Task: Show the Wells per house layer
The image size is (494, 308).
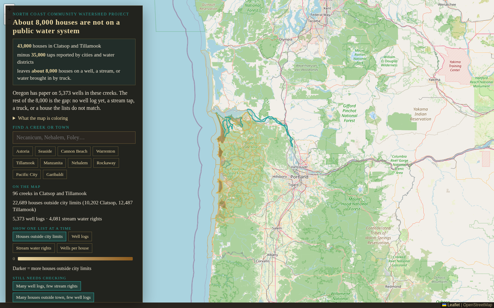Action: (x=74, y=248)
